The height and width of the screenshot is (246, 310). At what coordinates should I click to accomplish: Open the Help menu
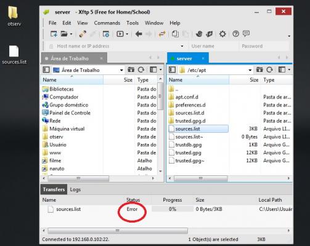click(x=175, y=23)
